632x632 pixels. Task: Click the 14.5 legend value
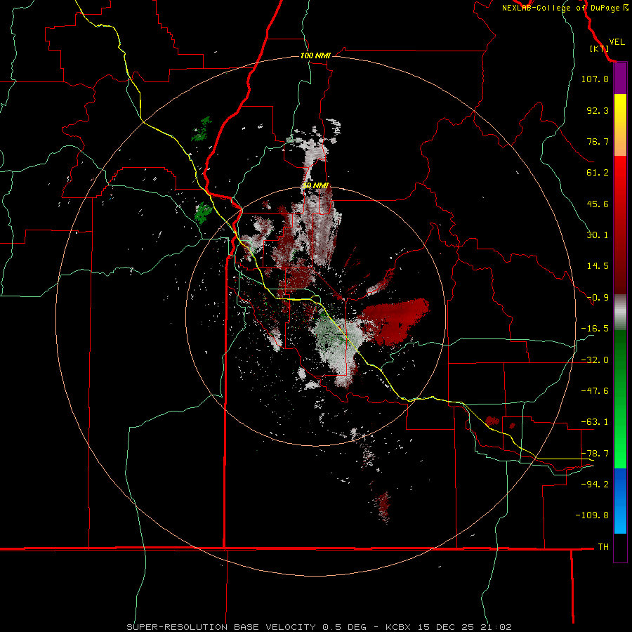click(x=598, y=266)
